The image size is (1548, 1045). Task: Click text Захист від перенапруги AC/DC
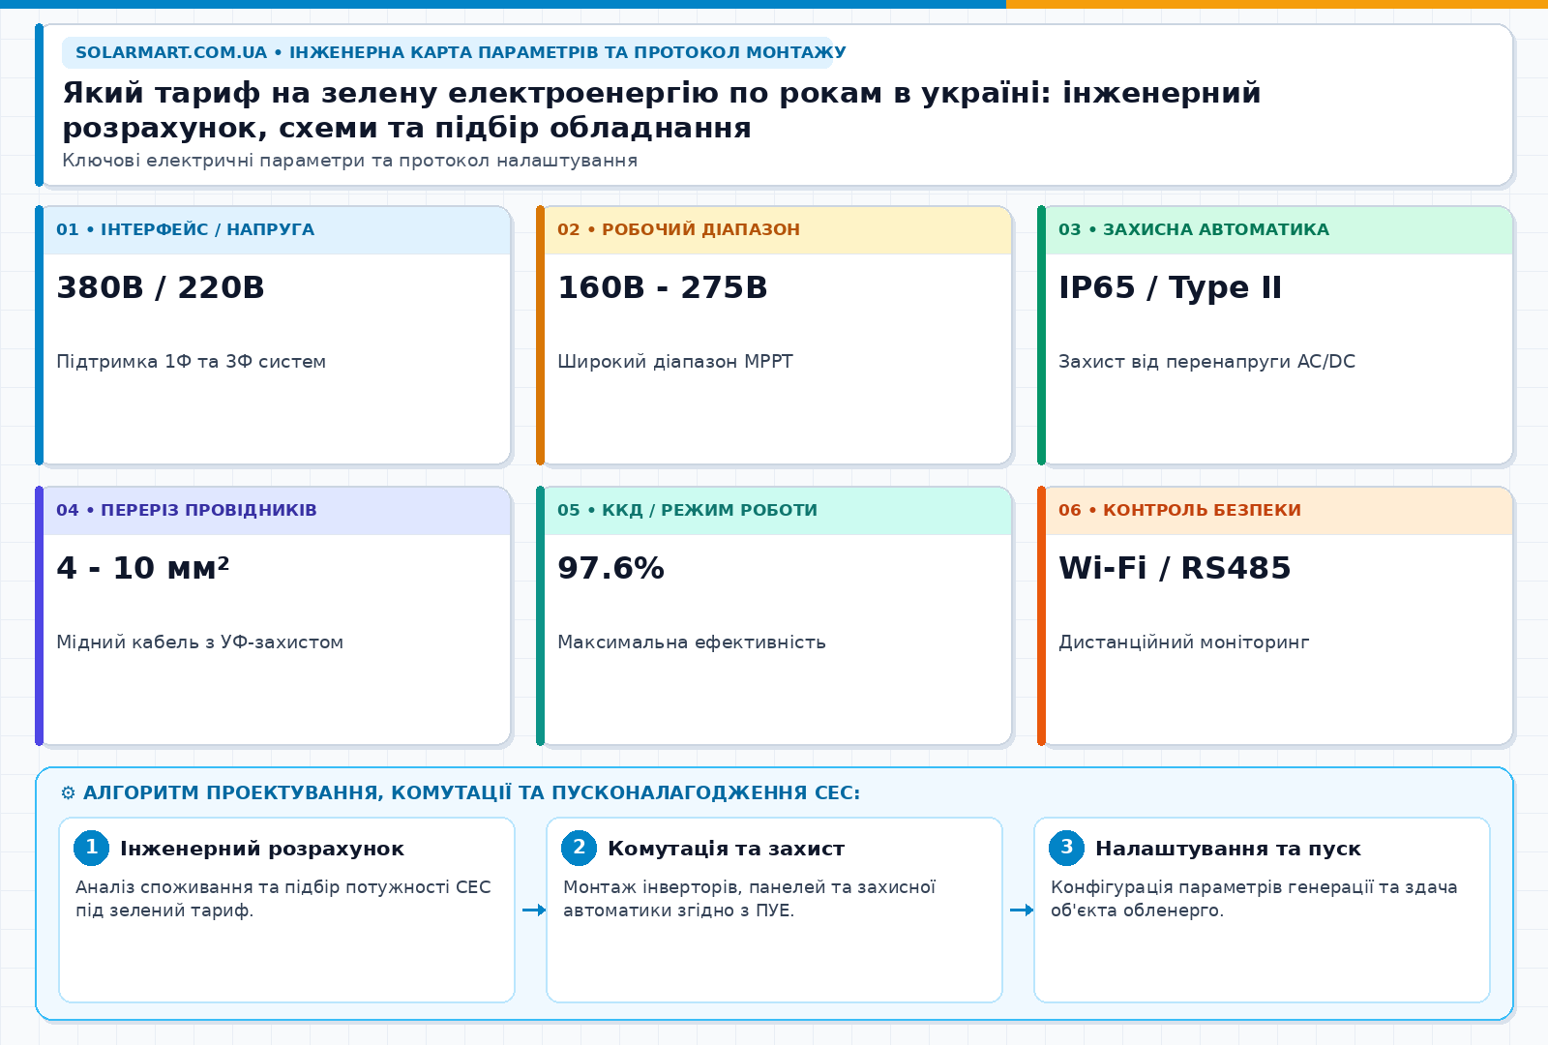pos(1206,362)
